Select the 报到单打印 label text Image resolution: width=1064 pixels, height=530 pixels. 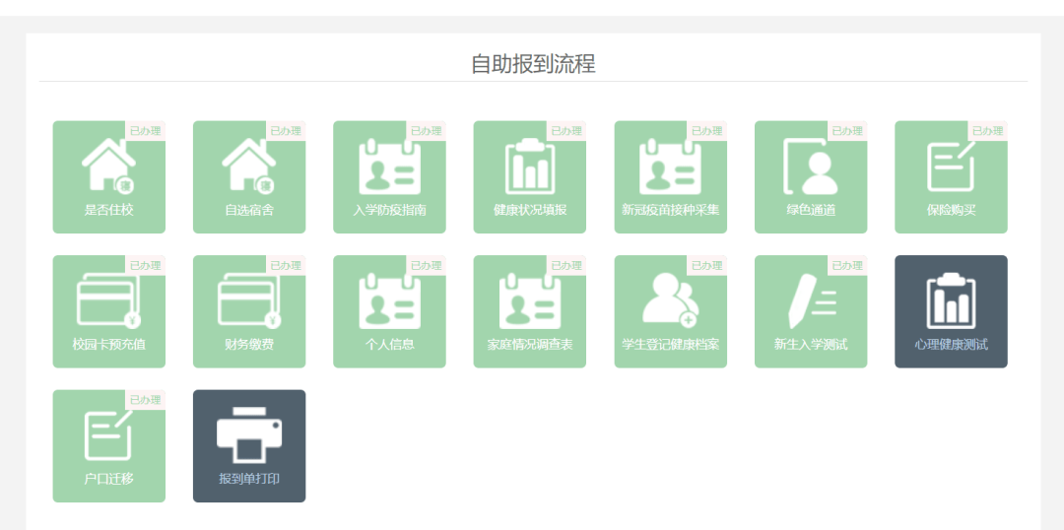(x=249, y=479)
